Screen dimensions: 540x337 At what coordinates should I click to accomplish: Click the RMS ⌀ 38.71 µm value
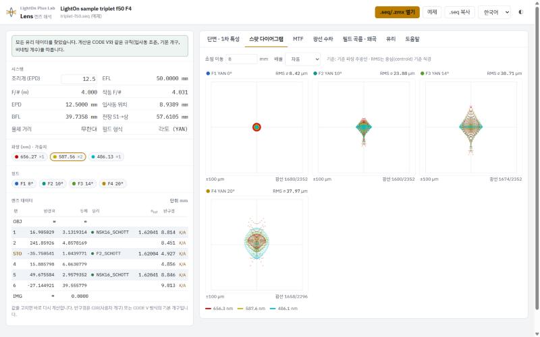click(x=504, y=73)
